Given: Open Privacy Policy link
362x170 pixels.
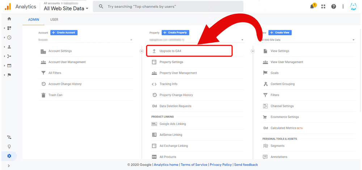Looking at the screenshot, I should tap(221, 165).
